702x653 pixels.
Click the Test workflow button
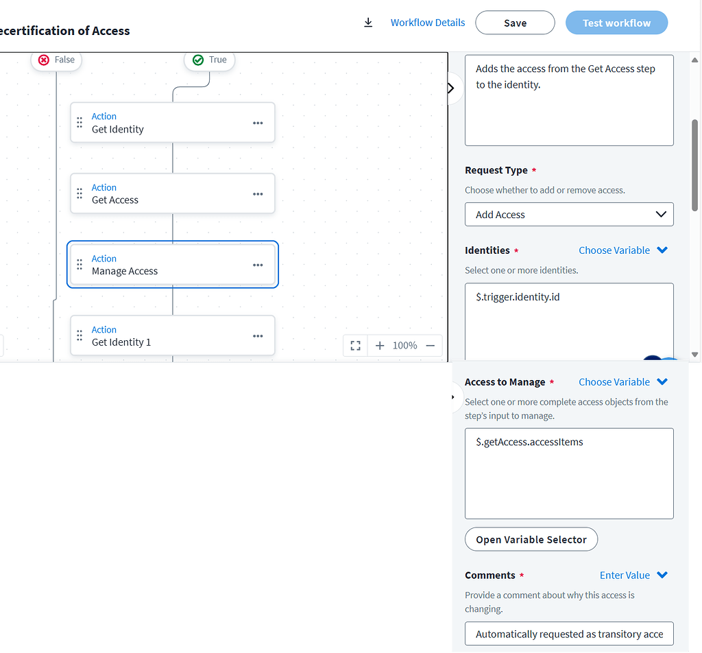616,22
